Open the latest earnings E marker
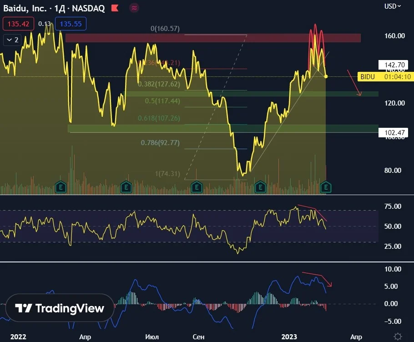414x342 pixels. coord(326,187)
